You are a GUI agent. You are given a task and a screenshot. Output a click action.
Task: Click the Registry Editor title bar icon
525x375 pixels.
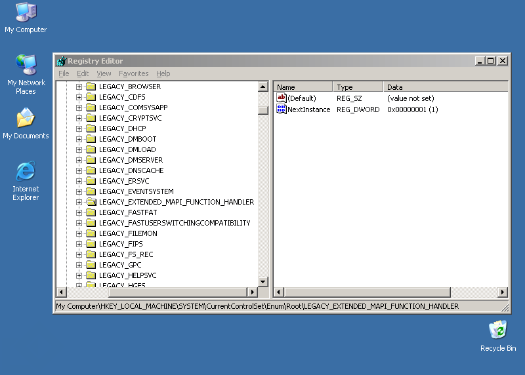[x=61, y=61]
